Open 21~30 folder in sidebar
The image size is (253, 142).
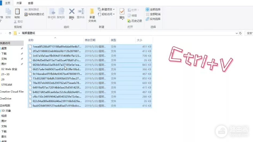tap(6, 74)
